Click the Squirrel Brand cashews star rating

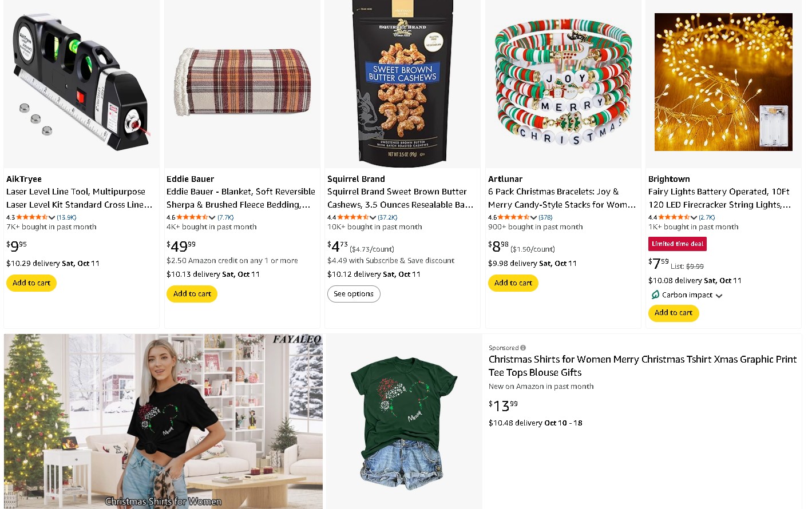[353, 217]
